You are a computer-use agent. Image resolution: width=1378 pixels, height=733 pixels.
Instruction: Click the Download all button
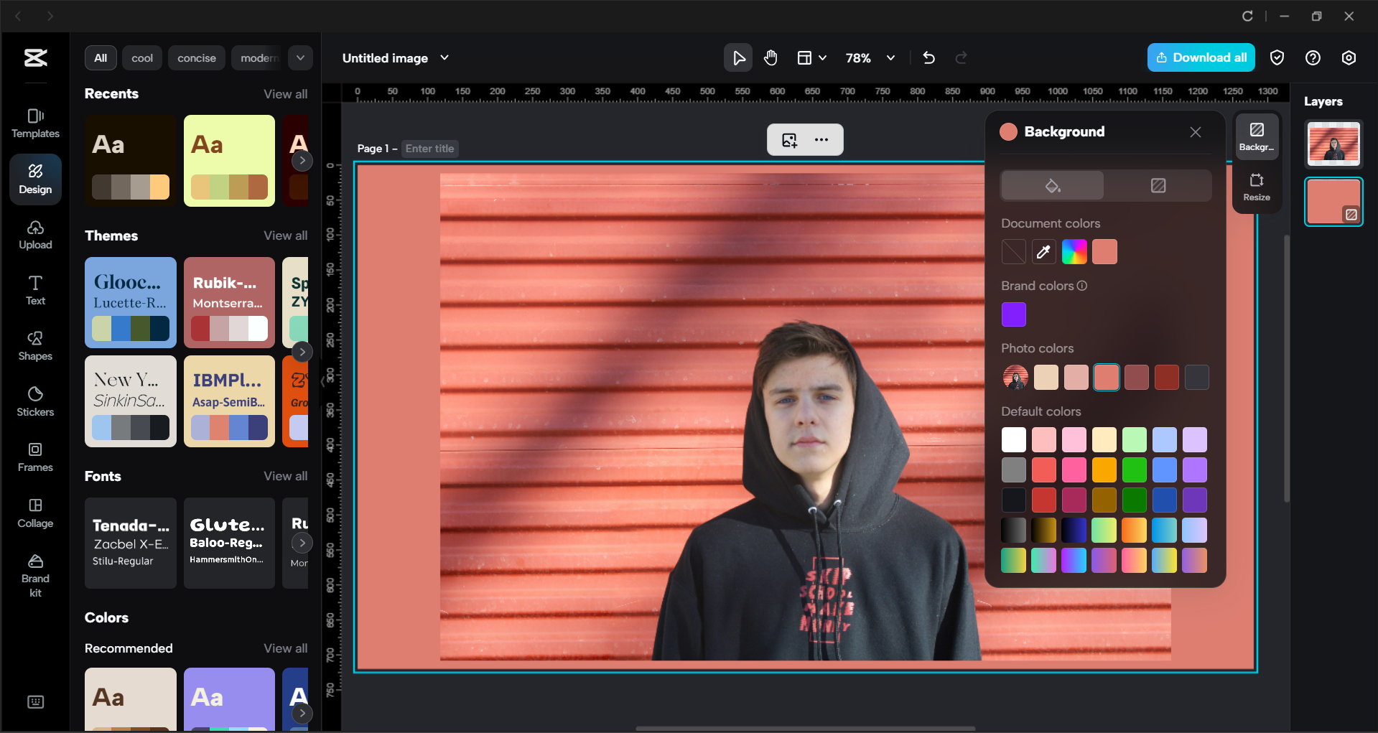click(x=1200, y=57)
